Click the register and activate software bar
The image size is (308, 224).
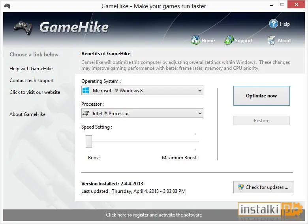[154, 215]
